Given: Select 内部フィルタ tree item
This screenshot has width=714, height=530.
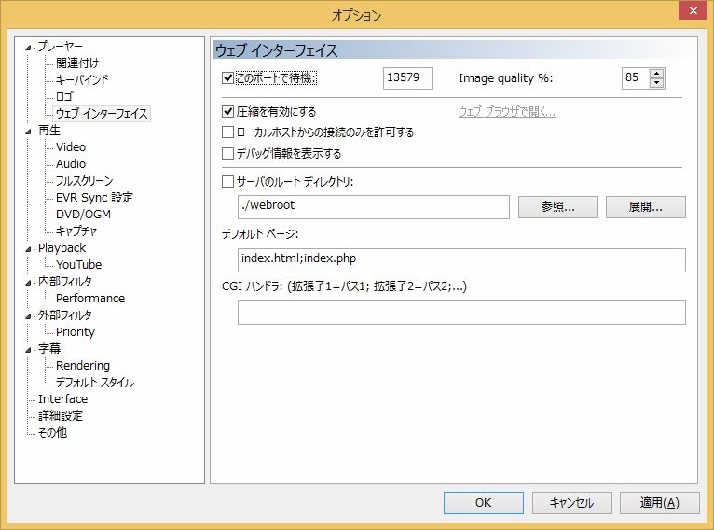Looking at the screenshot, I should (x=64, y=282).
